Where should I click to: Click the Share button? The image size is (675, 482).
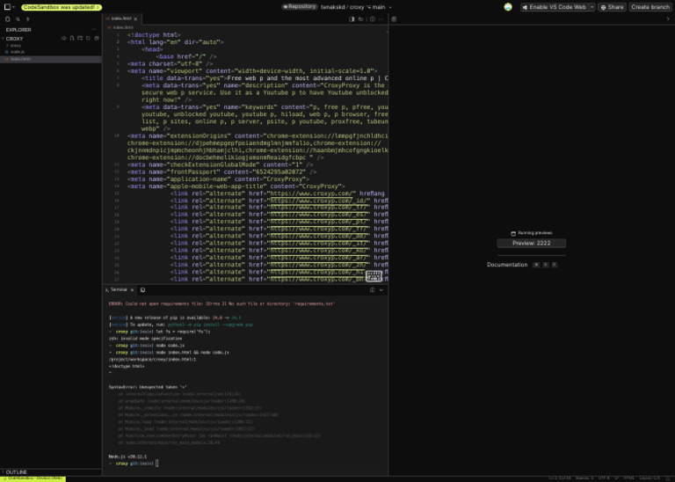click(x=612, y=6)
